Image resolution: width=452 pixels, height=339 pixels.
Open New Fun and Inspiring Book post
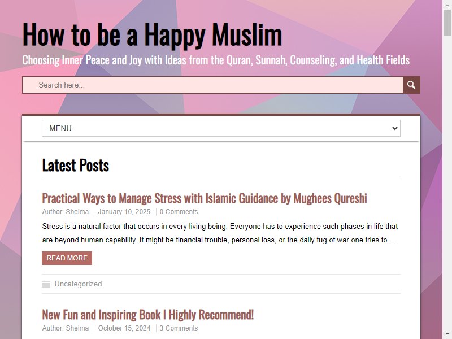(148, 315)
